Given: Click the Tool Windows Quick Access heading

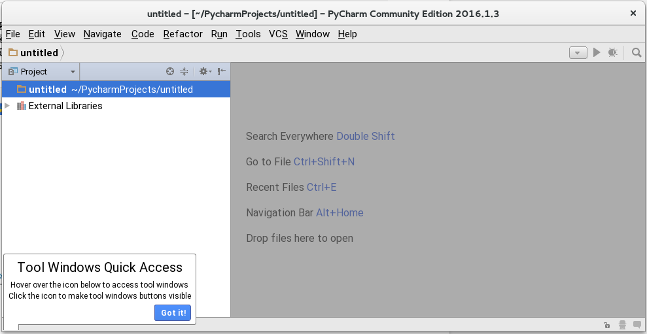Looking at the screenshot, I should pyautogui.click(x=100, y=267).
